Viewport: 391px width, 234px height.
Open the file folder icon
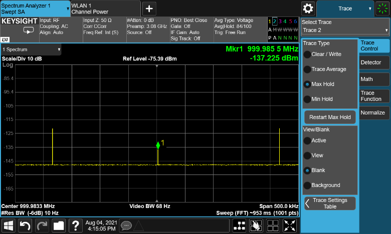click(59, 225)
